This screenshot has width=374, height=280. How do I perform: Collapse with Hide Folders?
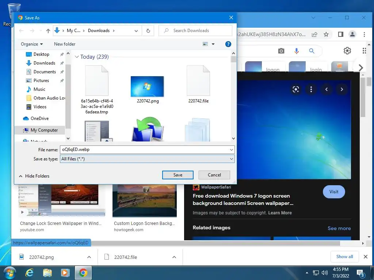(x=34, y=176)
